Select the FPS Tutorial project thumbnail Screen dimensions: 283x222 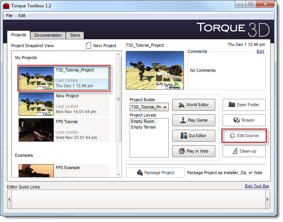[36, 130]
